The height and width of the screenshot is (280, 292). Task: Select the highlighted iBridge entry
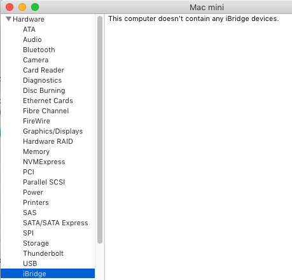(x=48, y=274)
